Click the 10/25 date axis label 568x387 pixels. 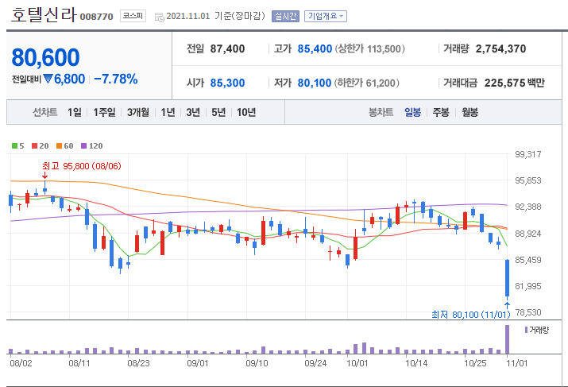(475, 363)
